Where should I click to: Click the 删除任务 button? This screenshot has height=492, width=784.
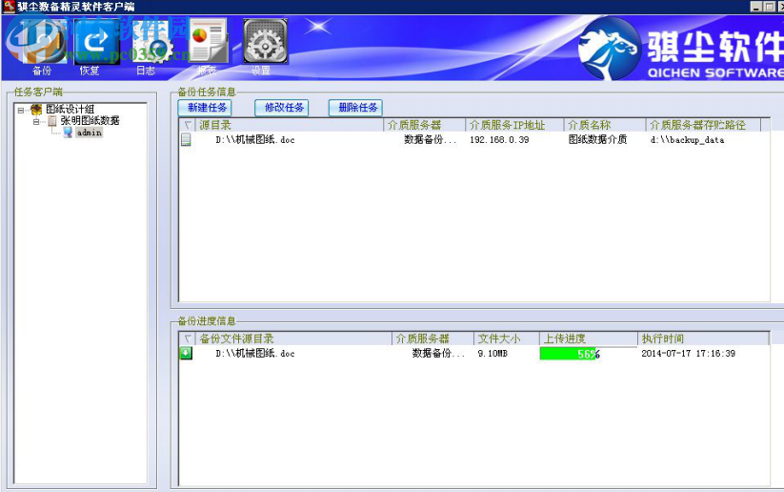357,107
